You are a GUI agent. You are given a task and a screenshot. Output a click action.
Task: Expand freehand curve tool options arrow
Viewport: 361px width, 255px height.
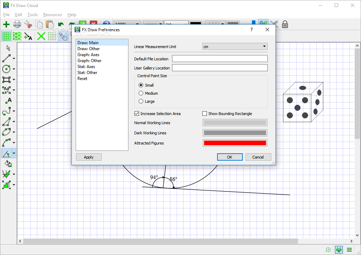click(14, 111)
